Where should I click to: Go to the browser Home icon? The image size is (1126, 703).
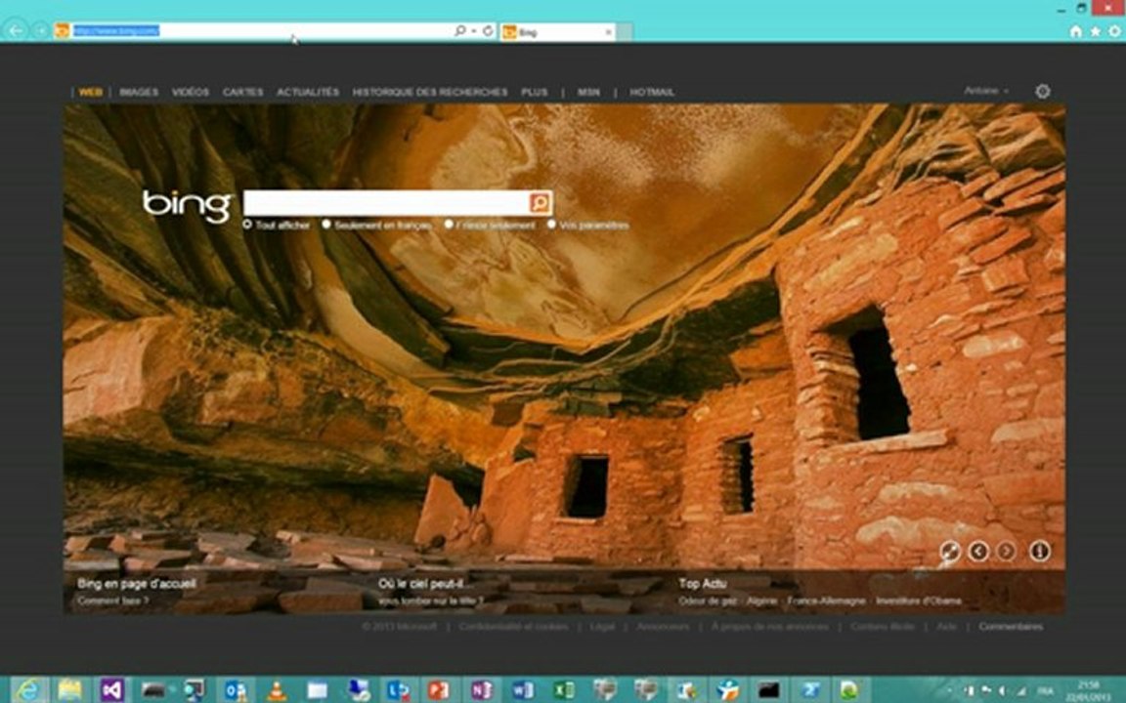pyautogui.click(x=1076, y=31)
